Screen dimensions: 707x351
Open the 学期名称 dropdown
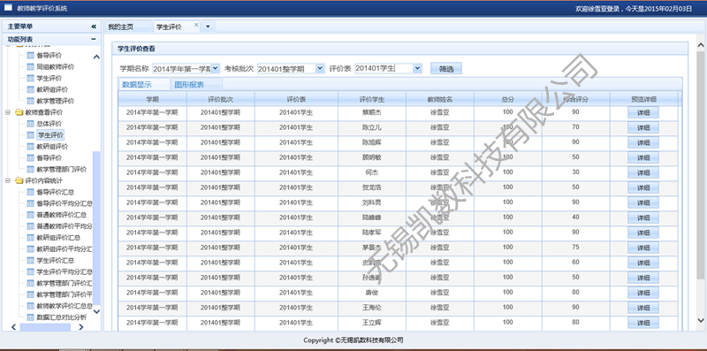pos(215,68)
